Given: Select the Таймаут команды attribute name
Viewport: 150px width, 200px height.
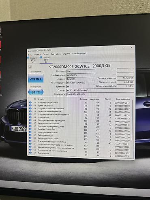Looking at the screenshot, I should click(x=45, y=135).
